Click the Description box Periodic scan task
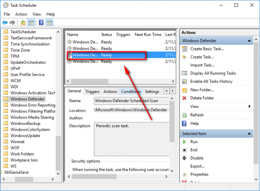Screen dimensions: 260x191 (132, 139)
